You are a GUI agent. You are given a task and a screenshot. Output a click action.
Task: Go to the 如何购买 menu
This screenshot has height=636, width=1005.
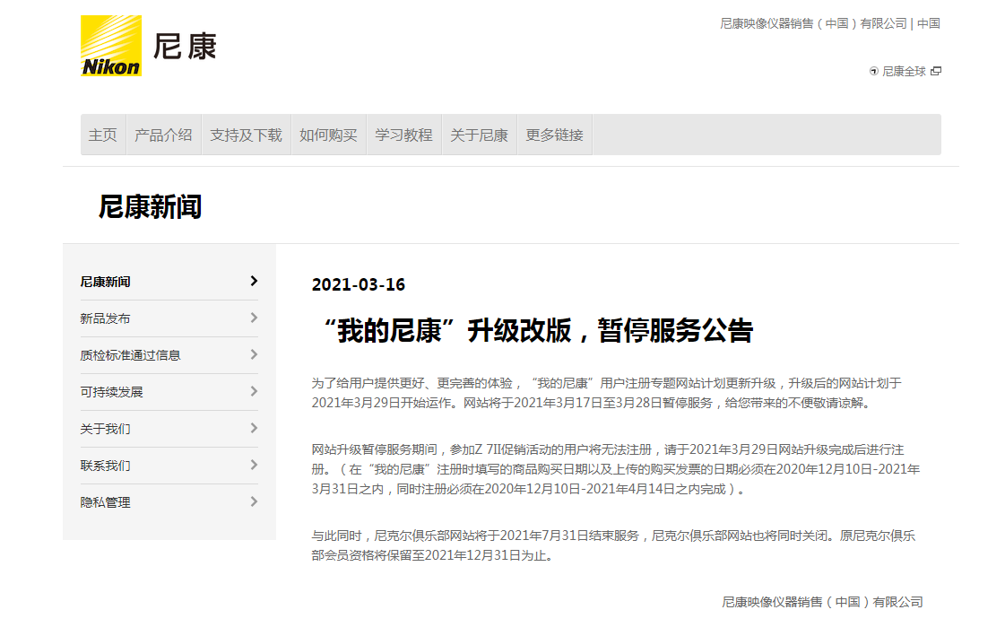click(328, 135)
